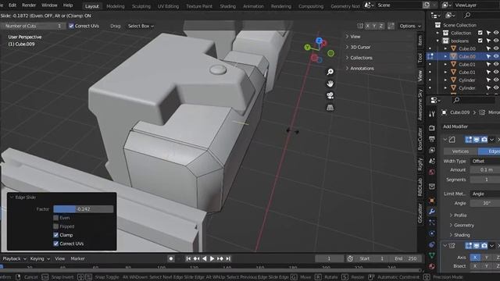Open the Select Box dropdown
This screenshot has width=500, height=281.
point(141,26)
